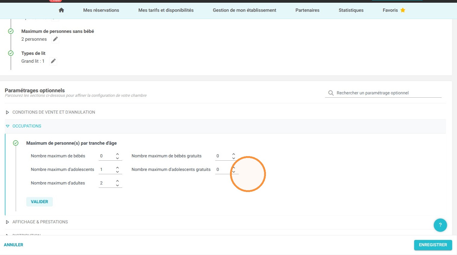Click the green check beside Types de lit

coord(11,53)
